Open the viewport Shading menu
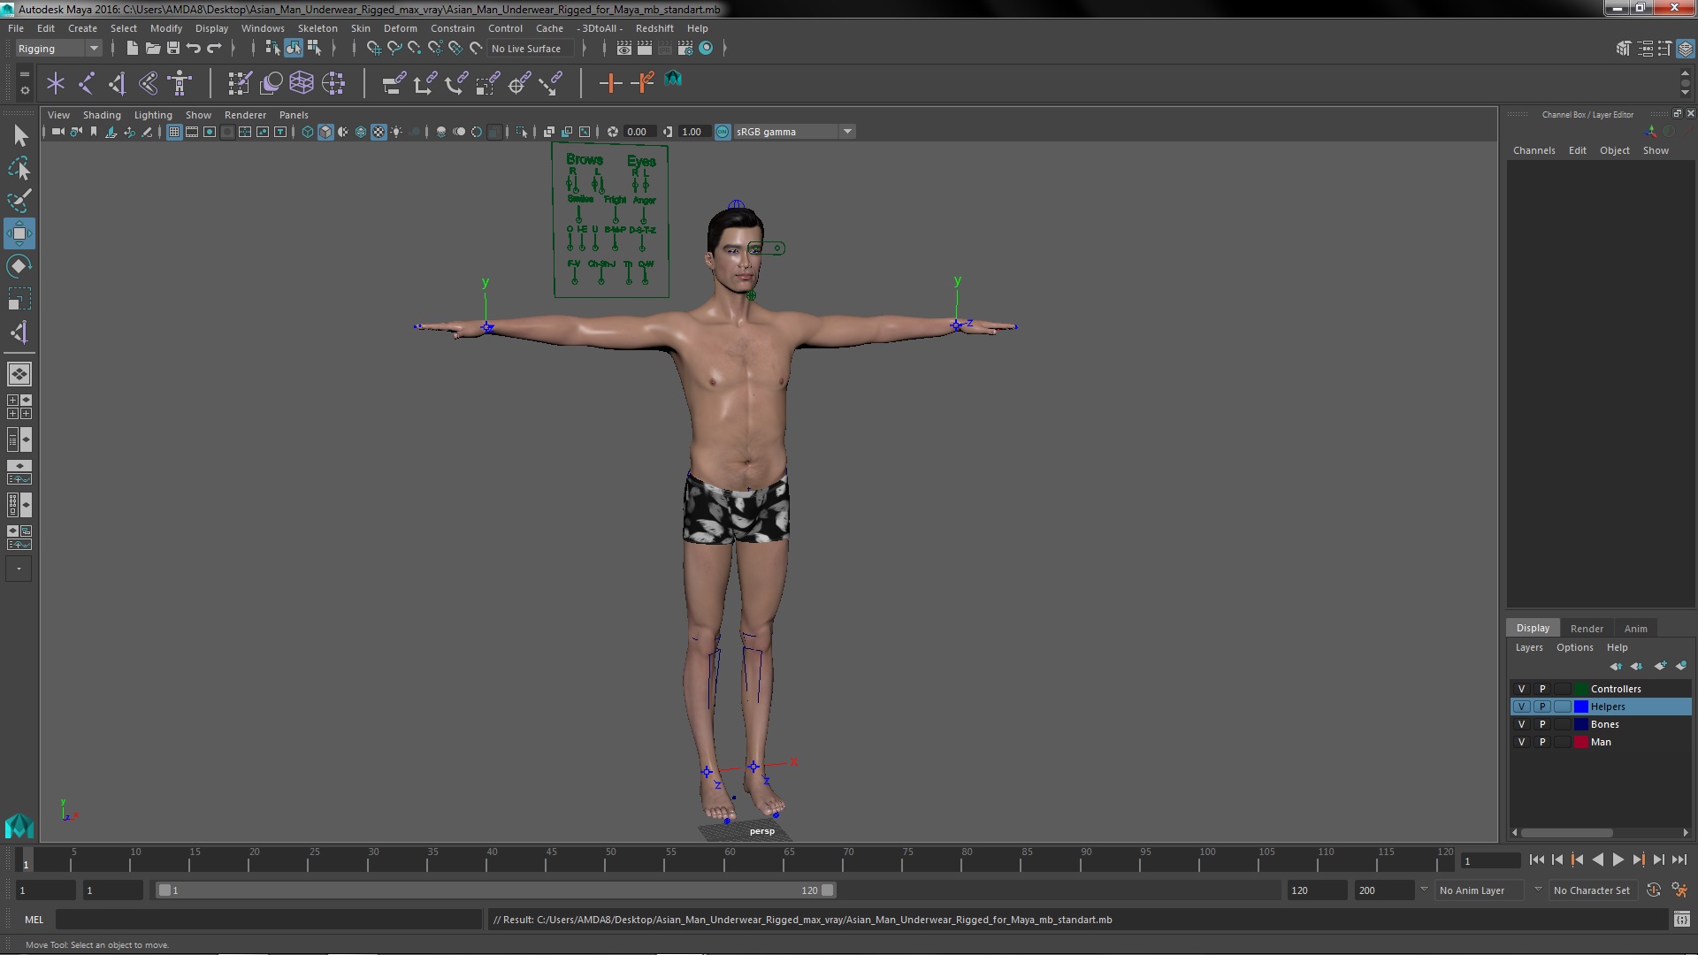 pos(102,115)
